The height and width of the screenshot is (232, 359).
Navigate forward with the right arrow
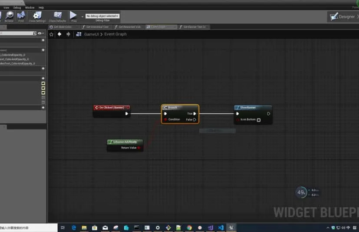(68, 34)
